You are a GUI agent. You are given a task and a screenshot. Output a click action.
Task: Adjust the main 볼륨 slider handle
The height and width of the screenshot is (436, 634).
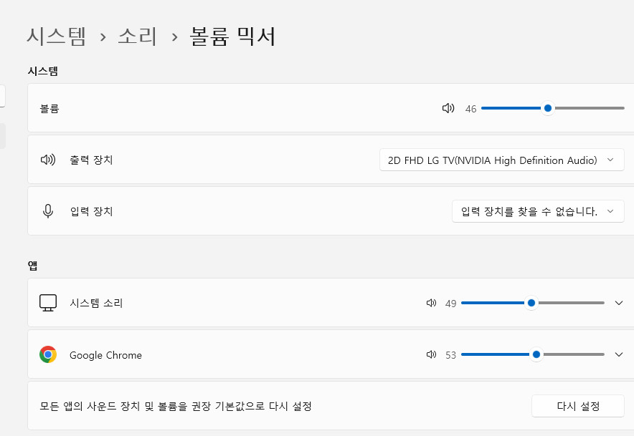[x=547, y=108]
